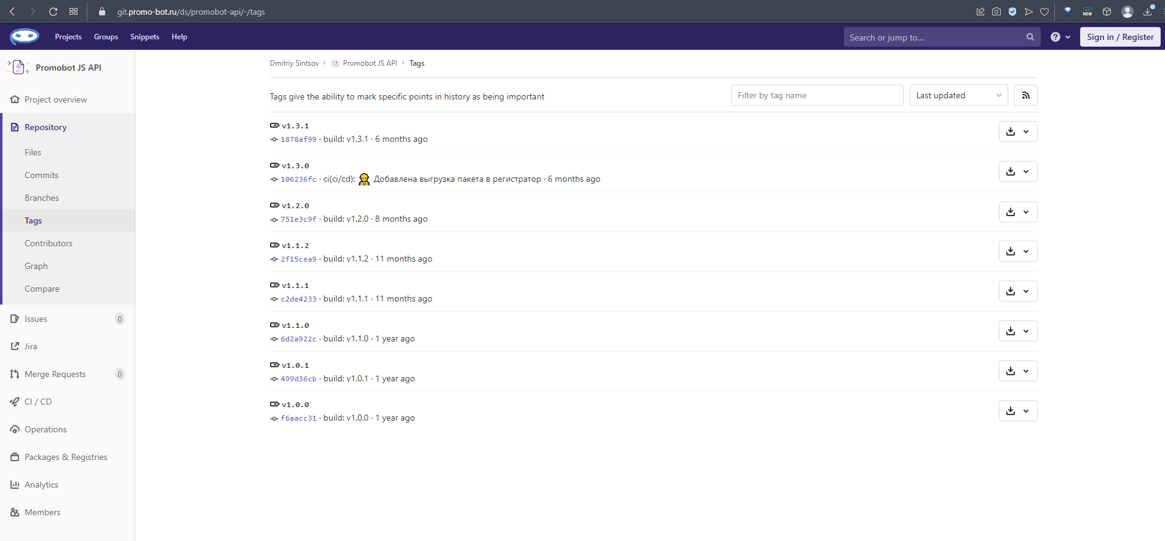
Task: Click the browser snapshot camera icon
Action: [x=996, y=12]
